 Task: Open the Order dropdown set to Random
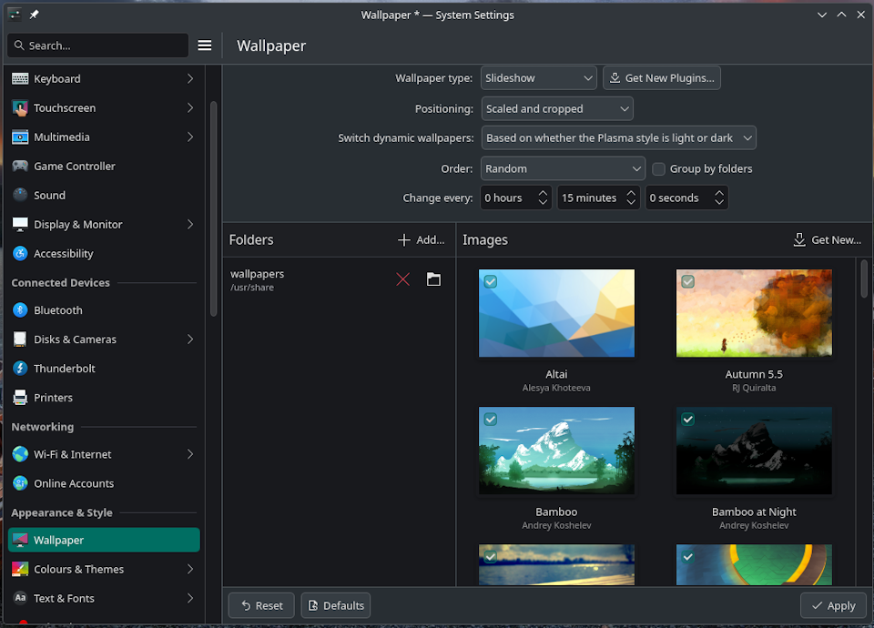[x=563, y=168]
